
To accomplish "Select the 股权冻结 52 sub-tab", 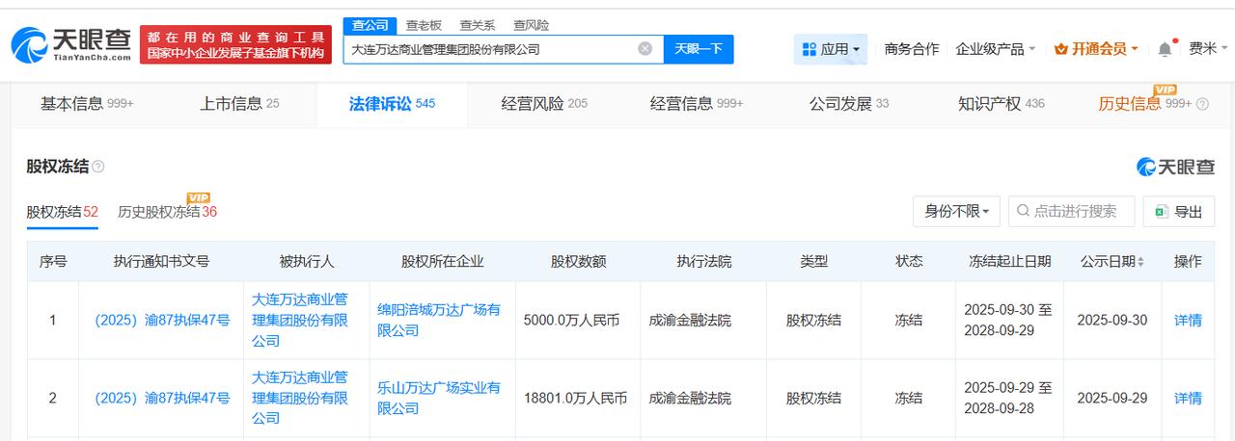I will pos(62,212).
